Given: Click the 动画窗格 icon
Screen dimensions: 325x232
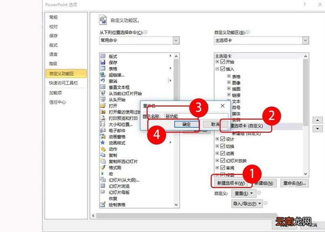Looking at the screenshot, I should (103, 136).
